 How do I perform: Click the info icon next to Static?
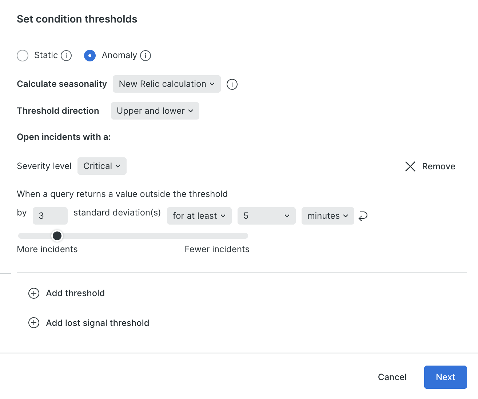point(66,56)
